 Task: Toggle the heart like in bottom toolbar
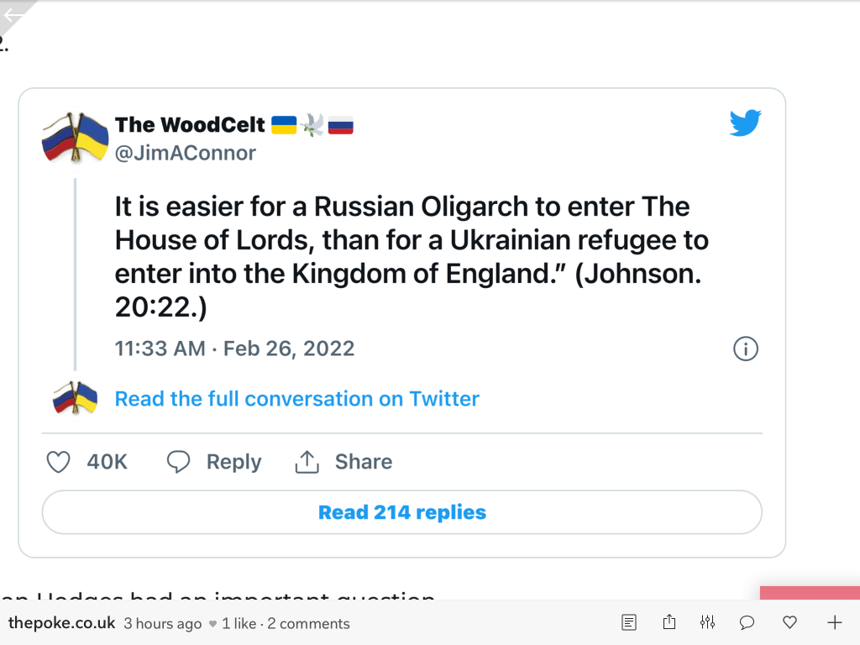click(x=789, y=622)
